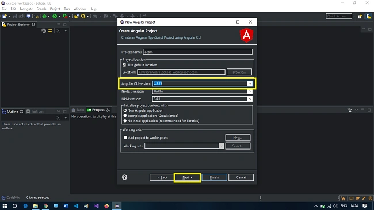The width and height of the screenshot is (374, 210).
Task: Click the Quick Access search box
Action: (339, 16)
